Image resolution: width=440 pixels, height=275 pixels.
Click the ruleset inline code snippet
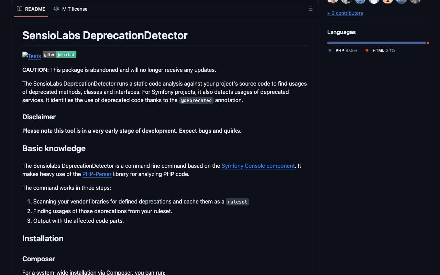(x=238, y=202)
